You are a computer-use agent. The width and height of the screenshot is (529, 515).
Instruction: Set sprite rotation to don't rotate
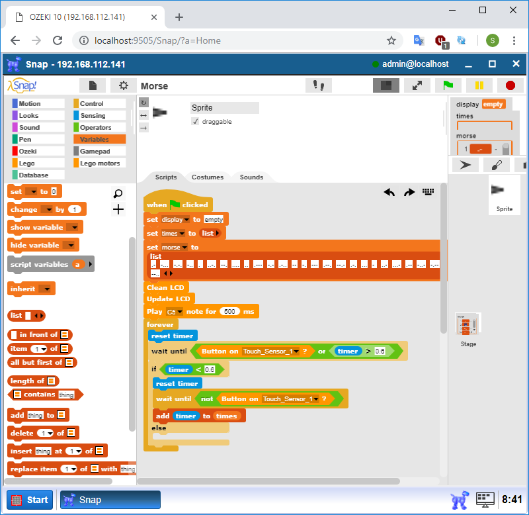point(143,128)
